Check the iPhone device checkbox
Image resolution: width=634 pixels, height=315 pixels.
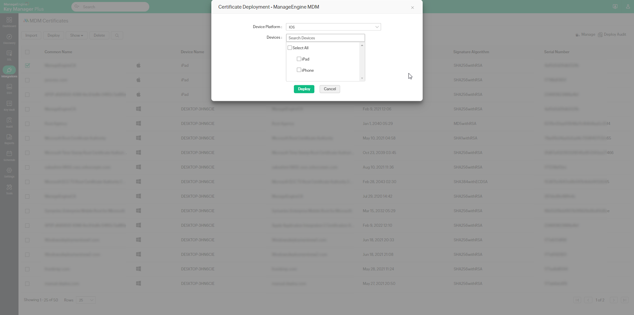(x=299, y=70)
